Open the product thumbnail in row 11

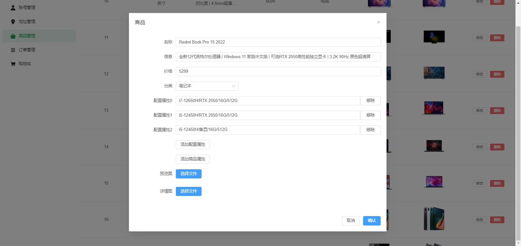(434, 37)
